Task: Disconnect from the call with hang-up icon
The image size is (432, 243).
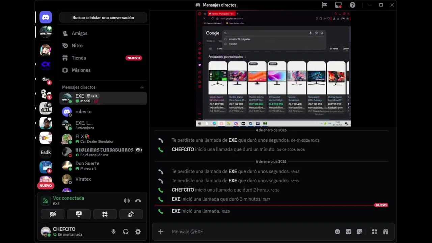Action: click(138, 200)
